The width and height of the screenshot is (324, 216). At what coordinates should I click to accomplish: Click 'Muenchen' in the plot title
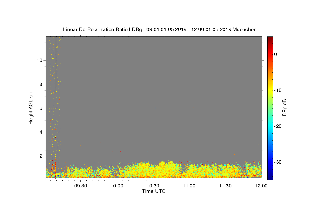tap(244, 29)
